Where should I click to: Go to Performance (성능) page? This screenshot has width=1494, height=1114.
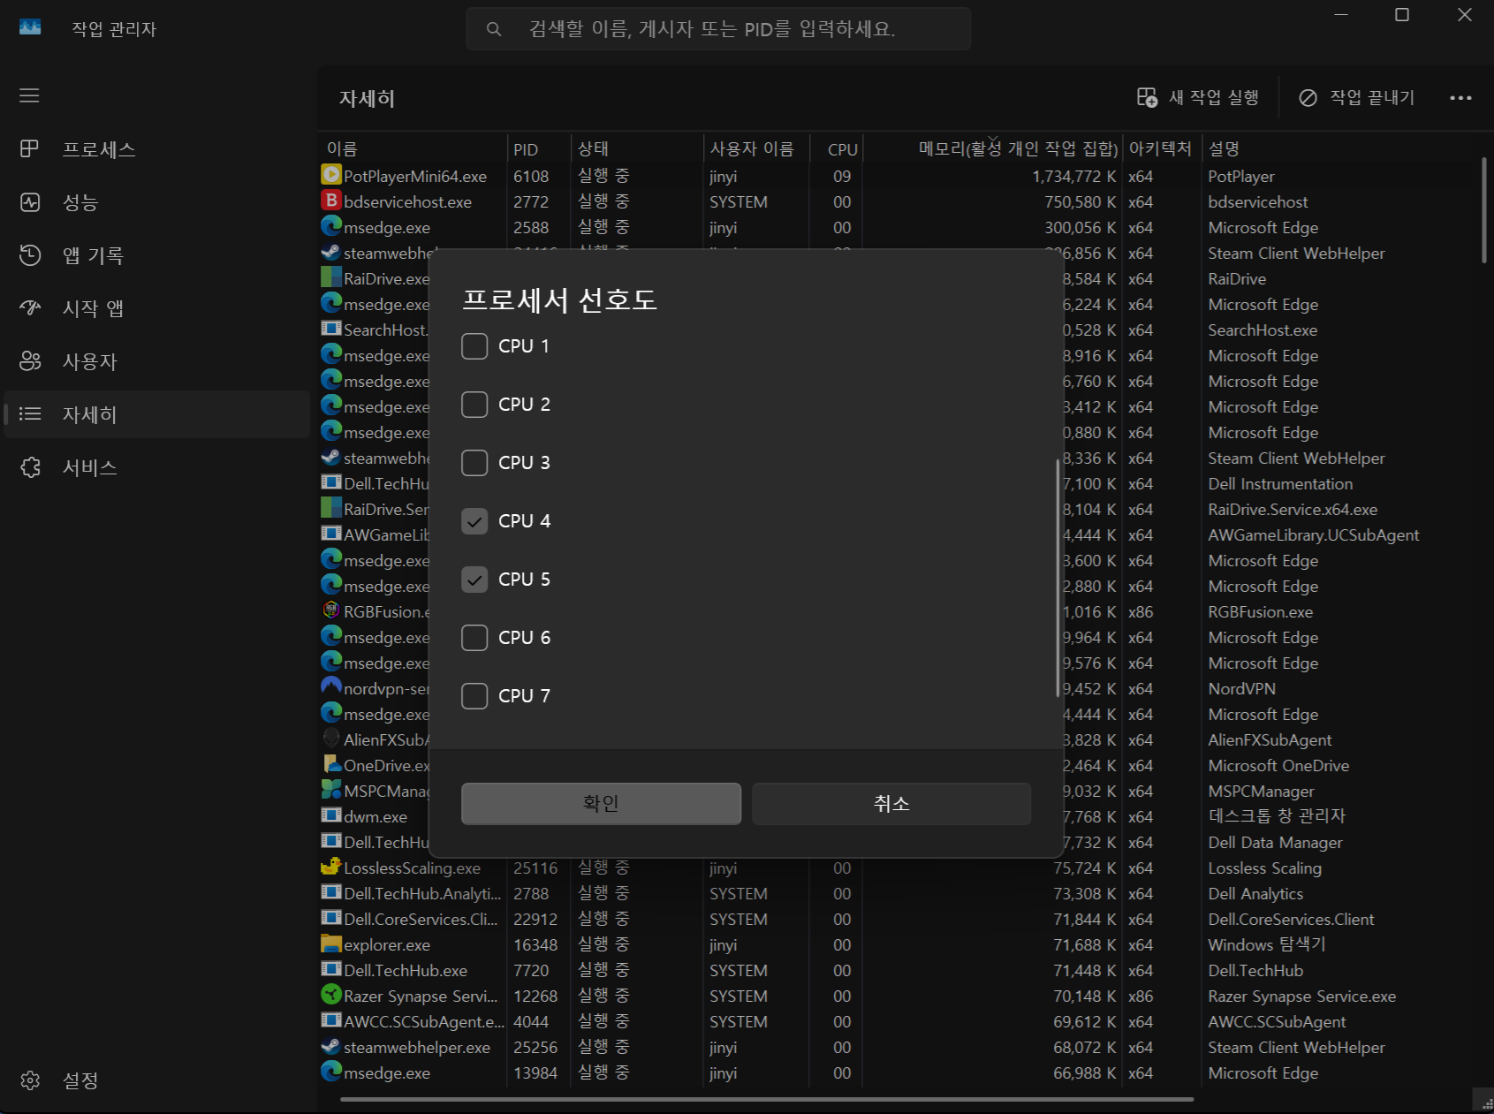click(80, 202)
